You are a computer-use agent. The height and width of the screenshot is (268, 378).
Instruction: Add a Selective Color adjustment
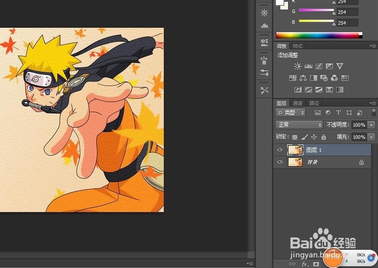329,89
